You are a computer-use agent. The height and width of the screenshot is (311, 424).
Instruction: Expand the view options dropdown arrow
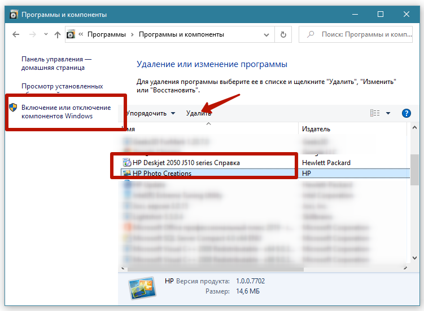(x=388, y=113)
